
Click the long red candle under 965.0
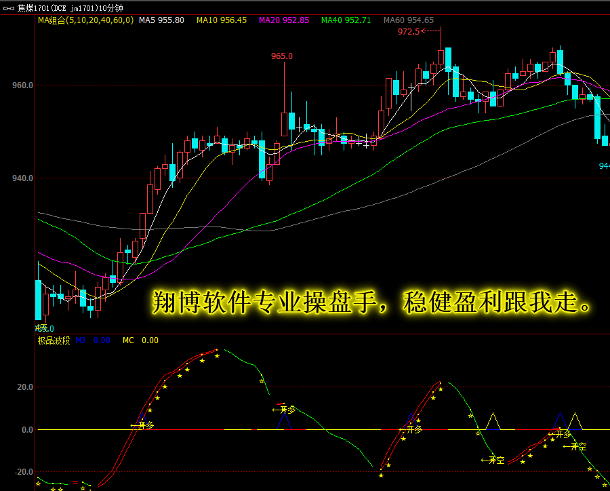(x=285, y=125)
